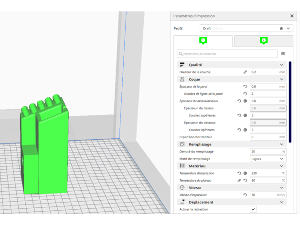Collapse the Matériau section
Image resolution: width=300 pixels, height=225 pixels.
(281, 166)
